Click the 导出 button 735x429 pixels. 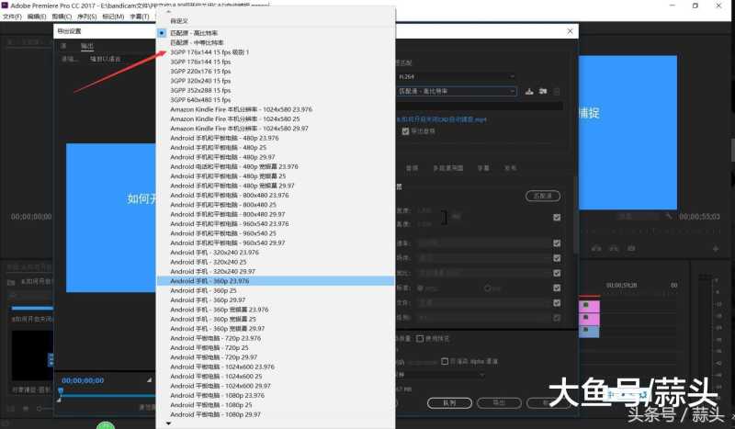click(x=499, y=402)
